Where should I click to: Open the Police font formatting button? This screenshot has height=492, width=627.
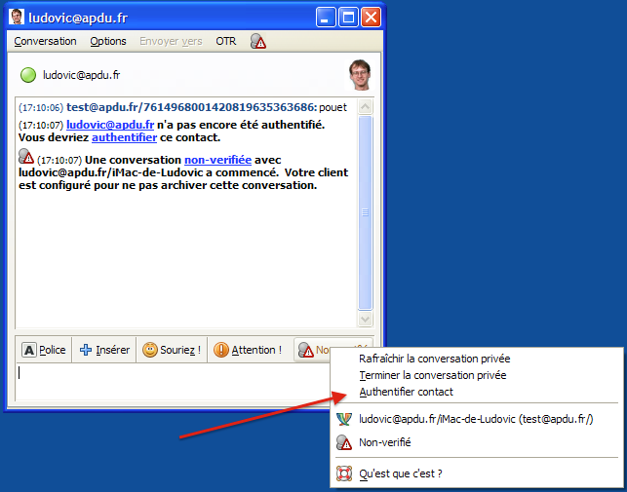[44, 350]
